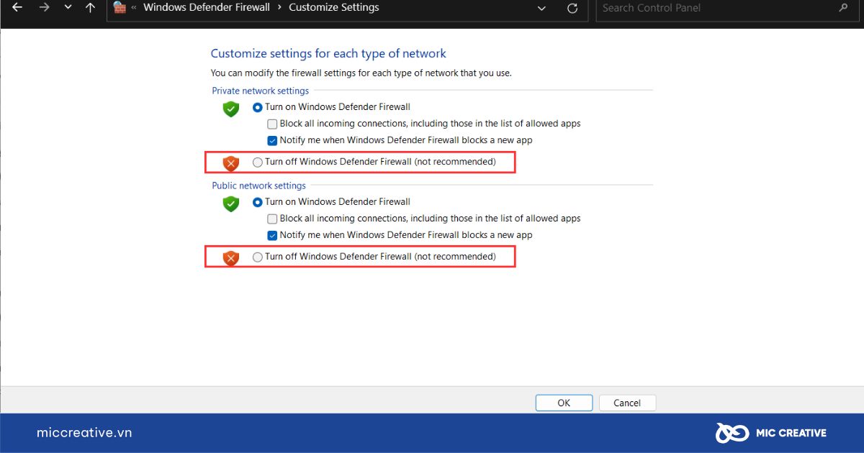
Task: Discard changes with the Cancel button
Action: click(x=627, y=403)
